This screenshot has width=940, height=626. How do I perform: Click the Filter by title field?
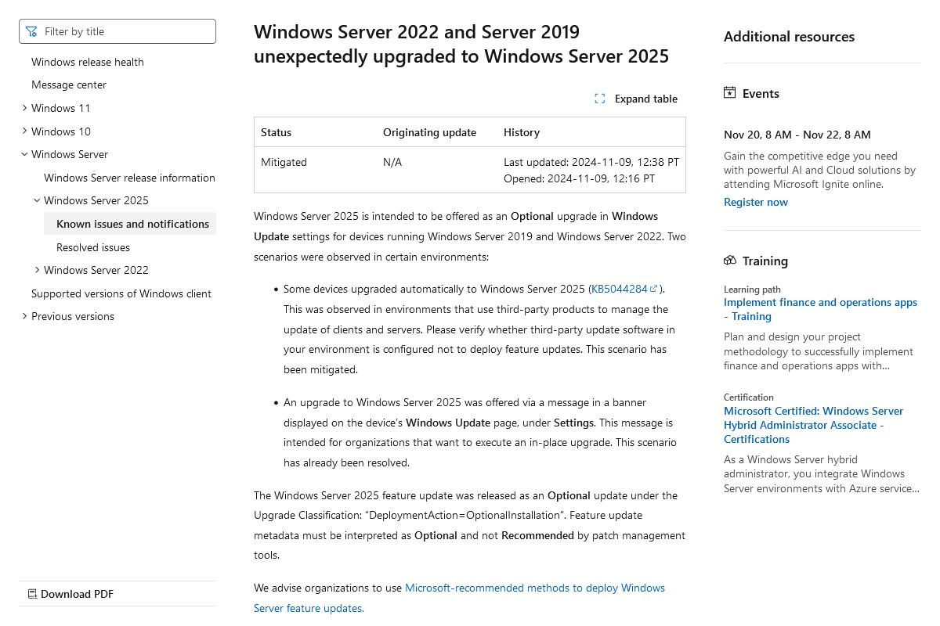click(117, 31)
